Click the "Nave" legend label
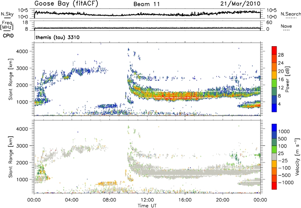 point(286,26)
